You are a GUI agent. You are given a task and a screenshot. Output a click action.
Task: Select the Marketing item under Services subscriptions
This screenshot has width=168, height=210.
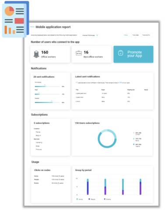(39, 143)
